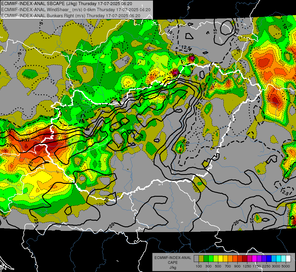Pick the yellow-green legend swatch
The width and height of the screenshot is (296, 272).
216,259
